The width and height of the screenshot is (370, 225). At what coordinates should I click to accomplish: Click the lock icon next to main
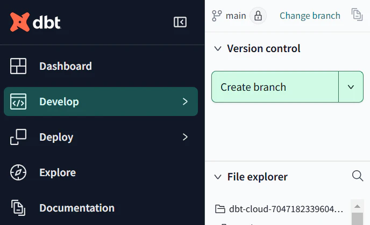[258, 16]
